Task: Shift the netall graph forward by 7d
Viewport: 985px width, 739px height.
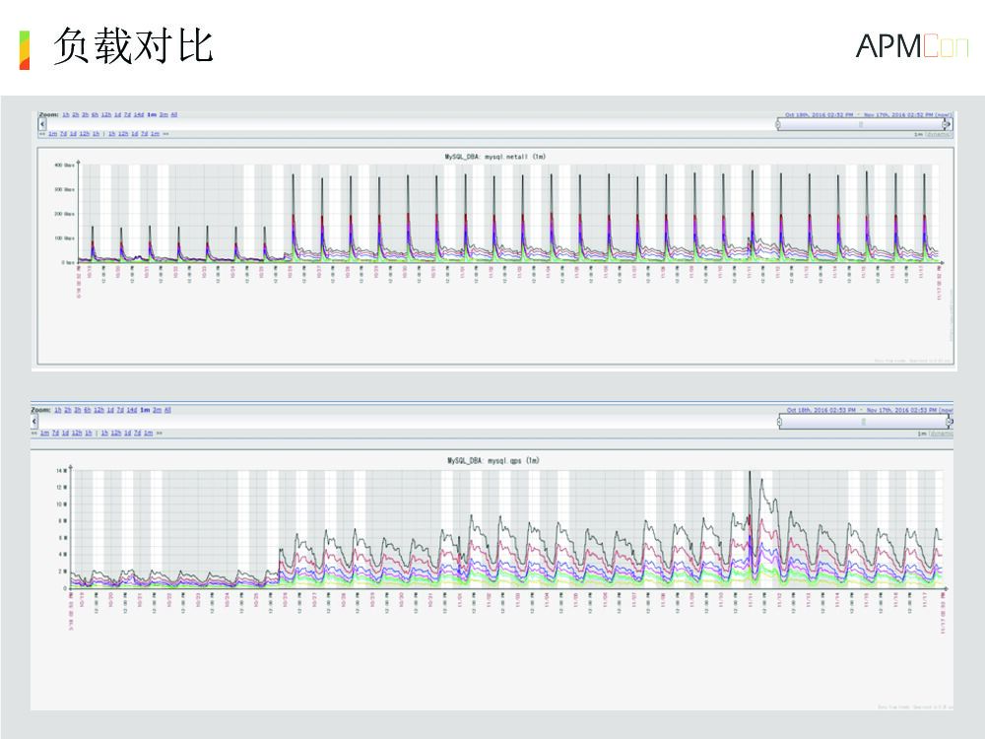Action: [x=145, y=134]
